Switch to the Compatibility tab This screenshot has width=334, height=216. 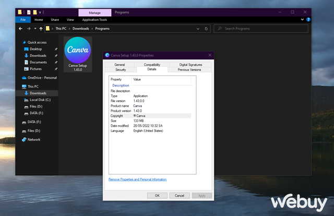(152, 65)
